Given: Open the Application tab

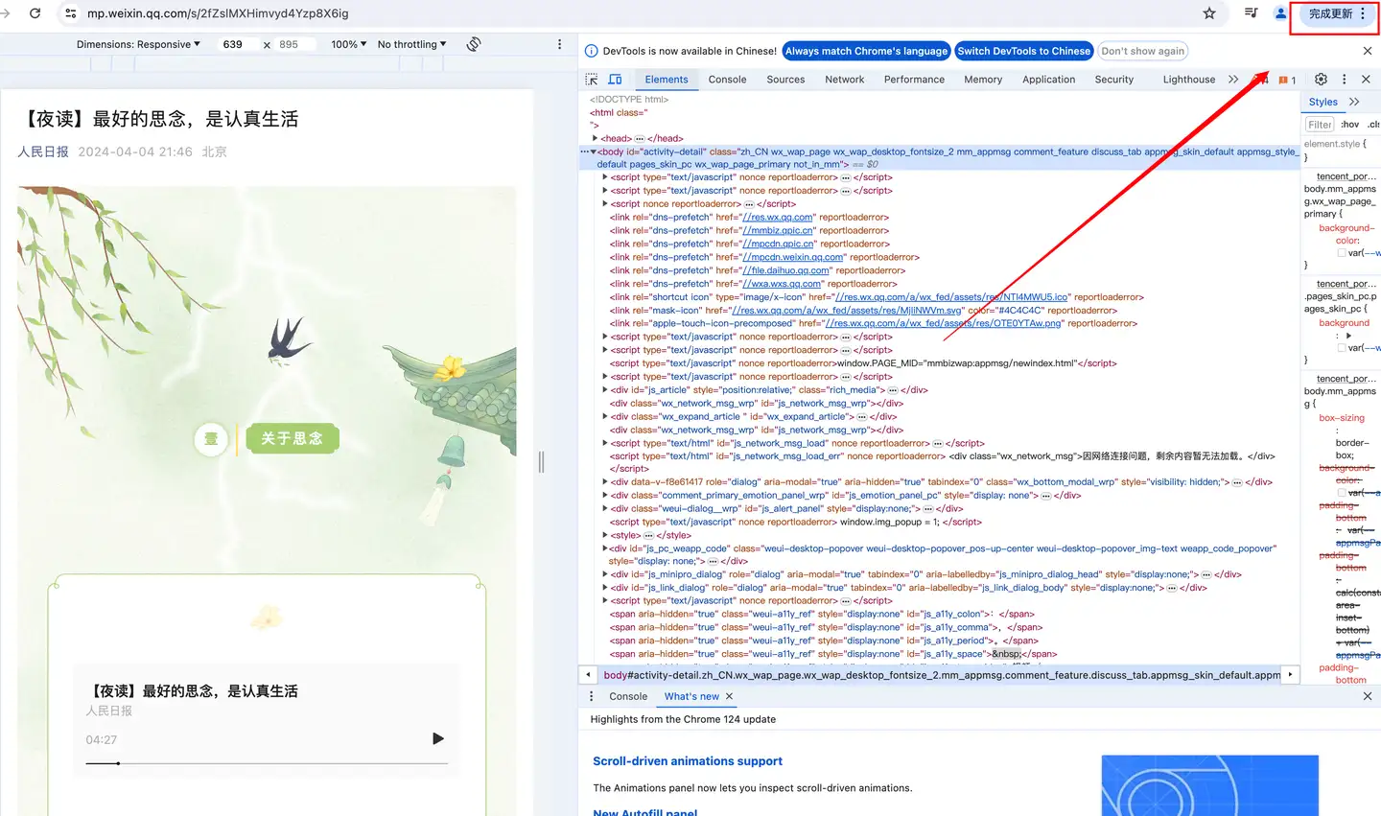Looking at the screenshot, I should tap(1049, 80).
